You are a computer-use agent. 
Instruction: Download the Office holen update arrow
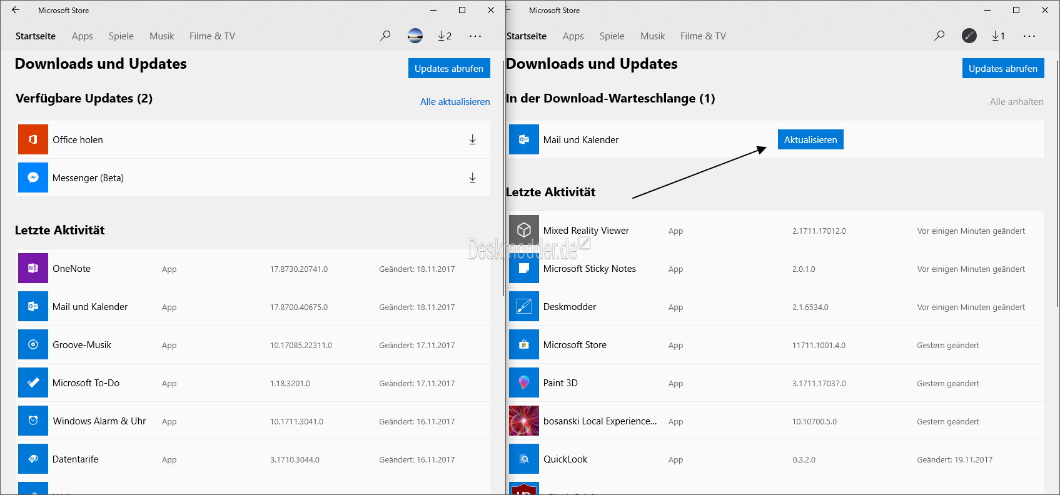pos(473,139)
